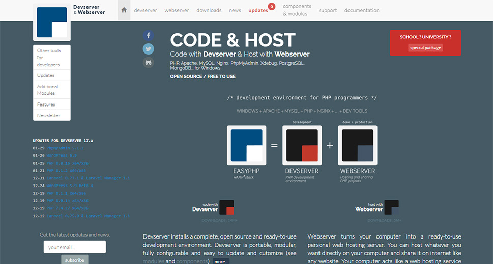Click the small 'code with Devserver' logo icon
The height and width of the screenshot is (264, 493).
click(x=226, y=207)
